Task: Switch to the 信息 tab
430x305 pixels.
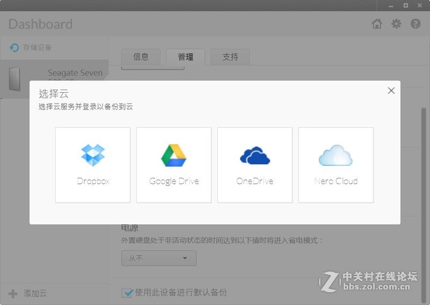Action: pos(141,57)
